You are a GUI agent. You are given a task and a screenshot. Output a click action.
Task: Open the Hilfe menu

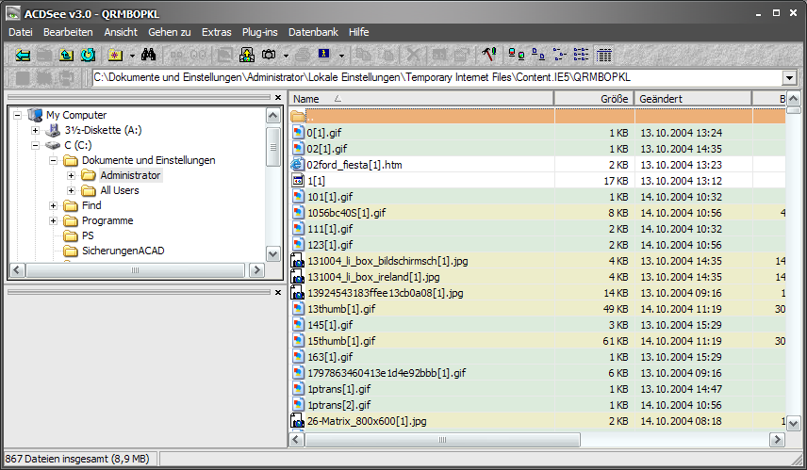click(x=359, y=32)
